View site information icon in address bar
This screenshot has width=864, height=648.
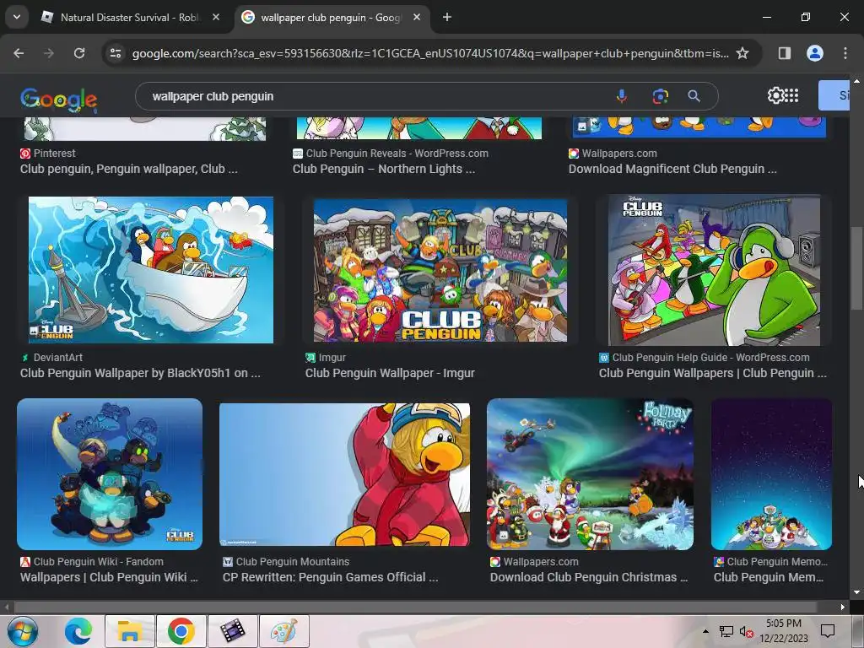[x=116, y=53]
